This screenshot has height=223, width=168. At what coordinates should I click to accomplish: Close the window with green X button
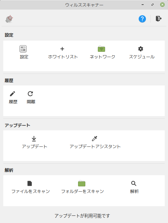pyautogui.click(x=162, y=5)
